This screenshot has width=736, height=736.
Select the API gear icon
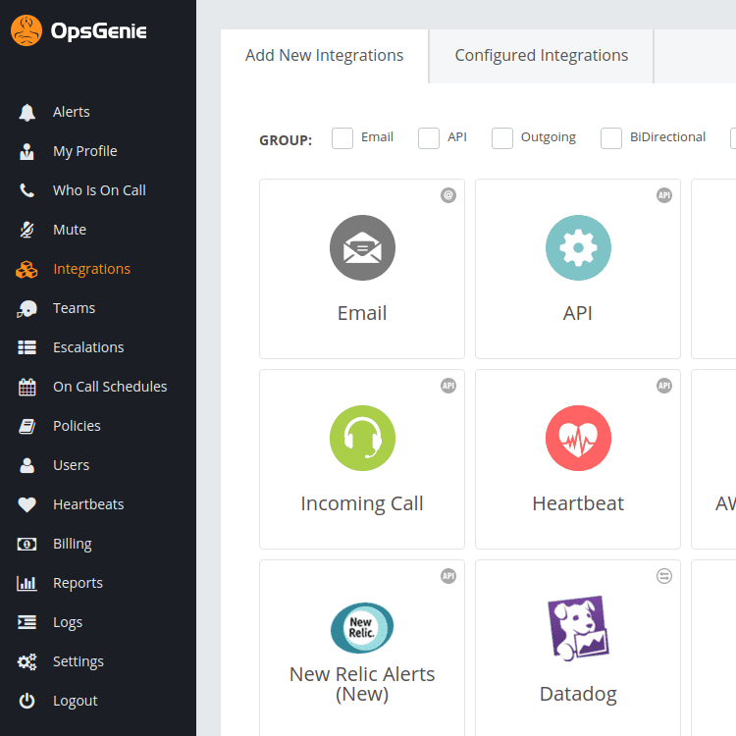pyautogui.click(x=578, y=248)
